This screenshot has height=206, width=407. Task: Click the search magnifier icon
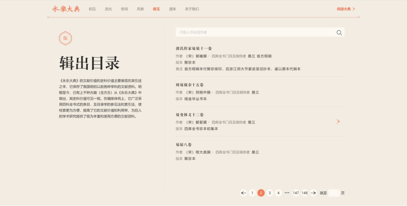(x=339, y=33)
